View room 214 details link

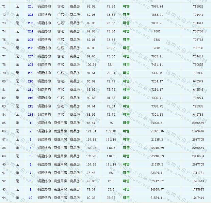tap(30, 115)
